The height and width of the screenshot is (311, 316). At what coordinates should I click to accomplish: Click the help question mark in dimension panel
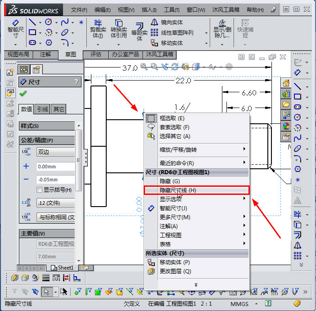tap(77, 82)
